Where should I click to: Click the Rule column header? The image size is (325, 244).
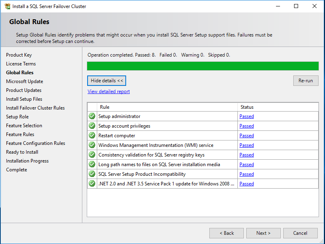coord(167,107)
